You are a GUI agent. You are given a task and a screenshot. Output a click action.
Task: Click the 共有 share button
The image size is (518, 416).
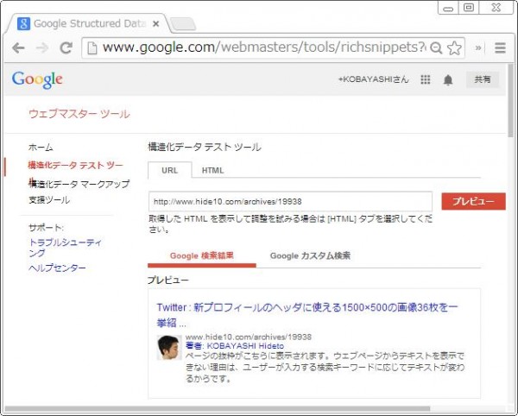(x=483, y=79)
